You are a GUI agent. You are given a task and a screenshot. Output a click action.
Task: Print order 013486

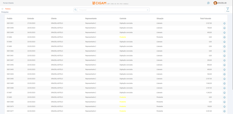point(224,37)
